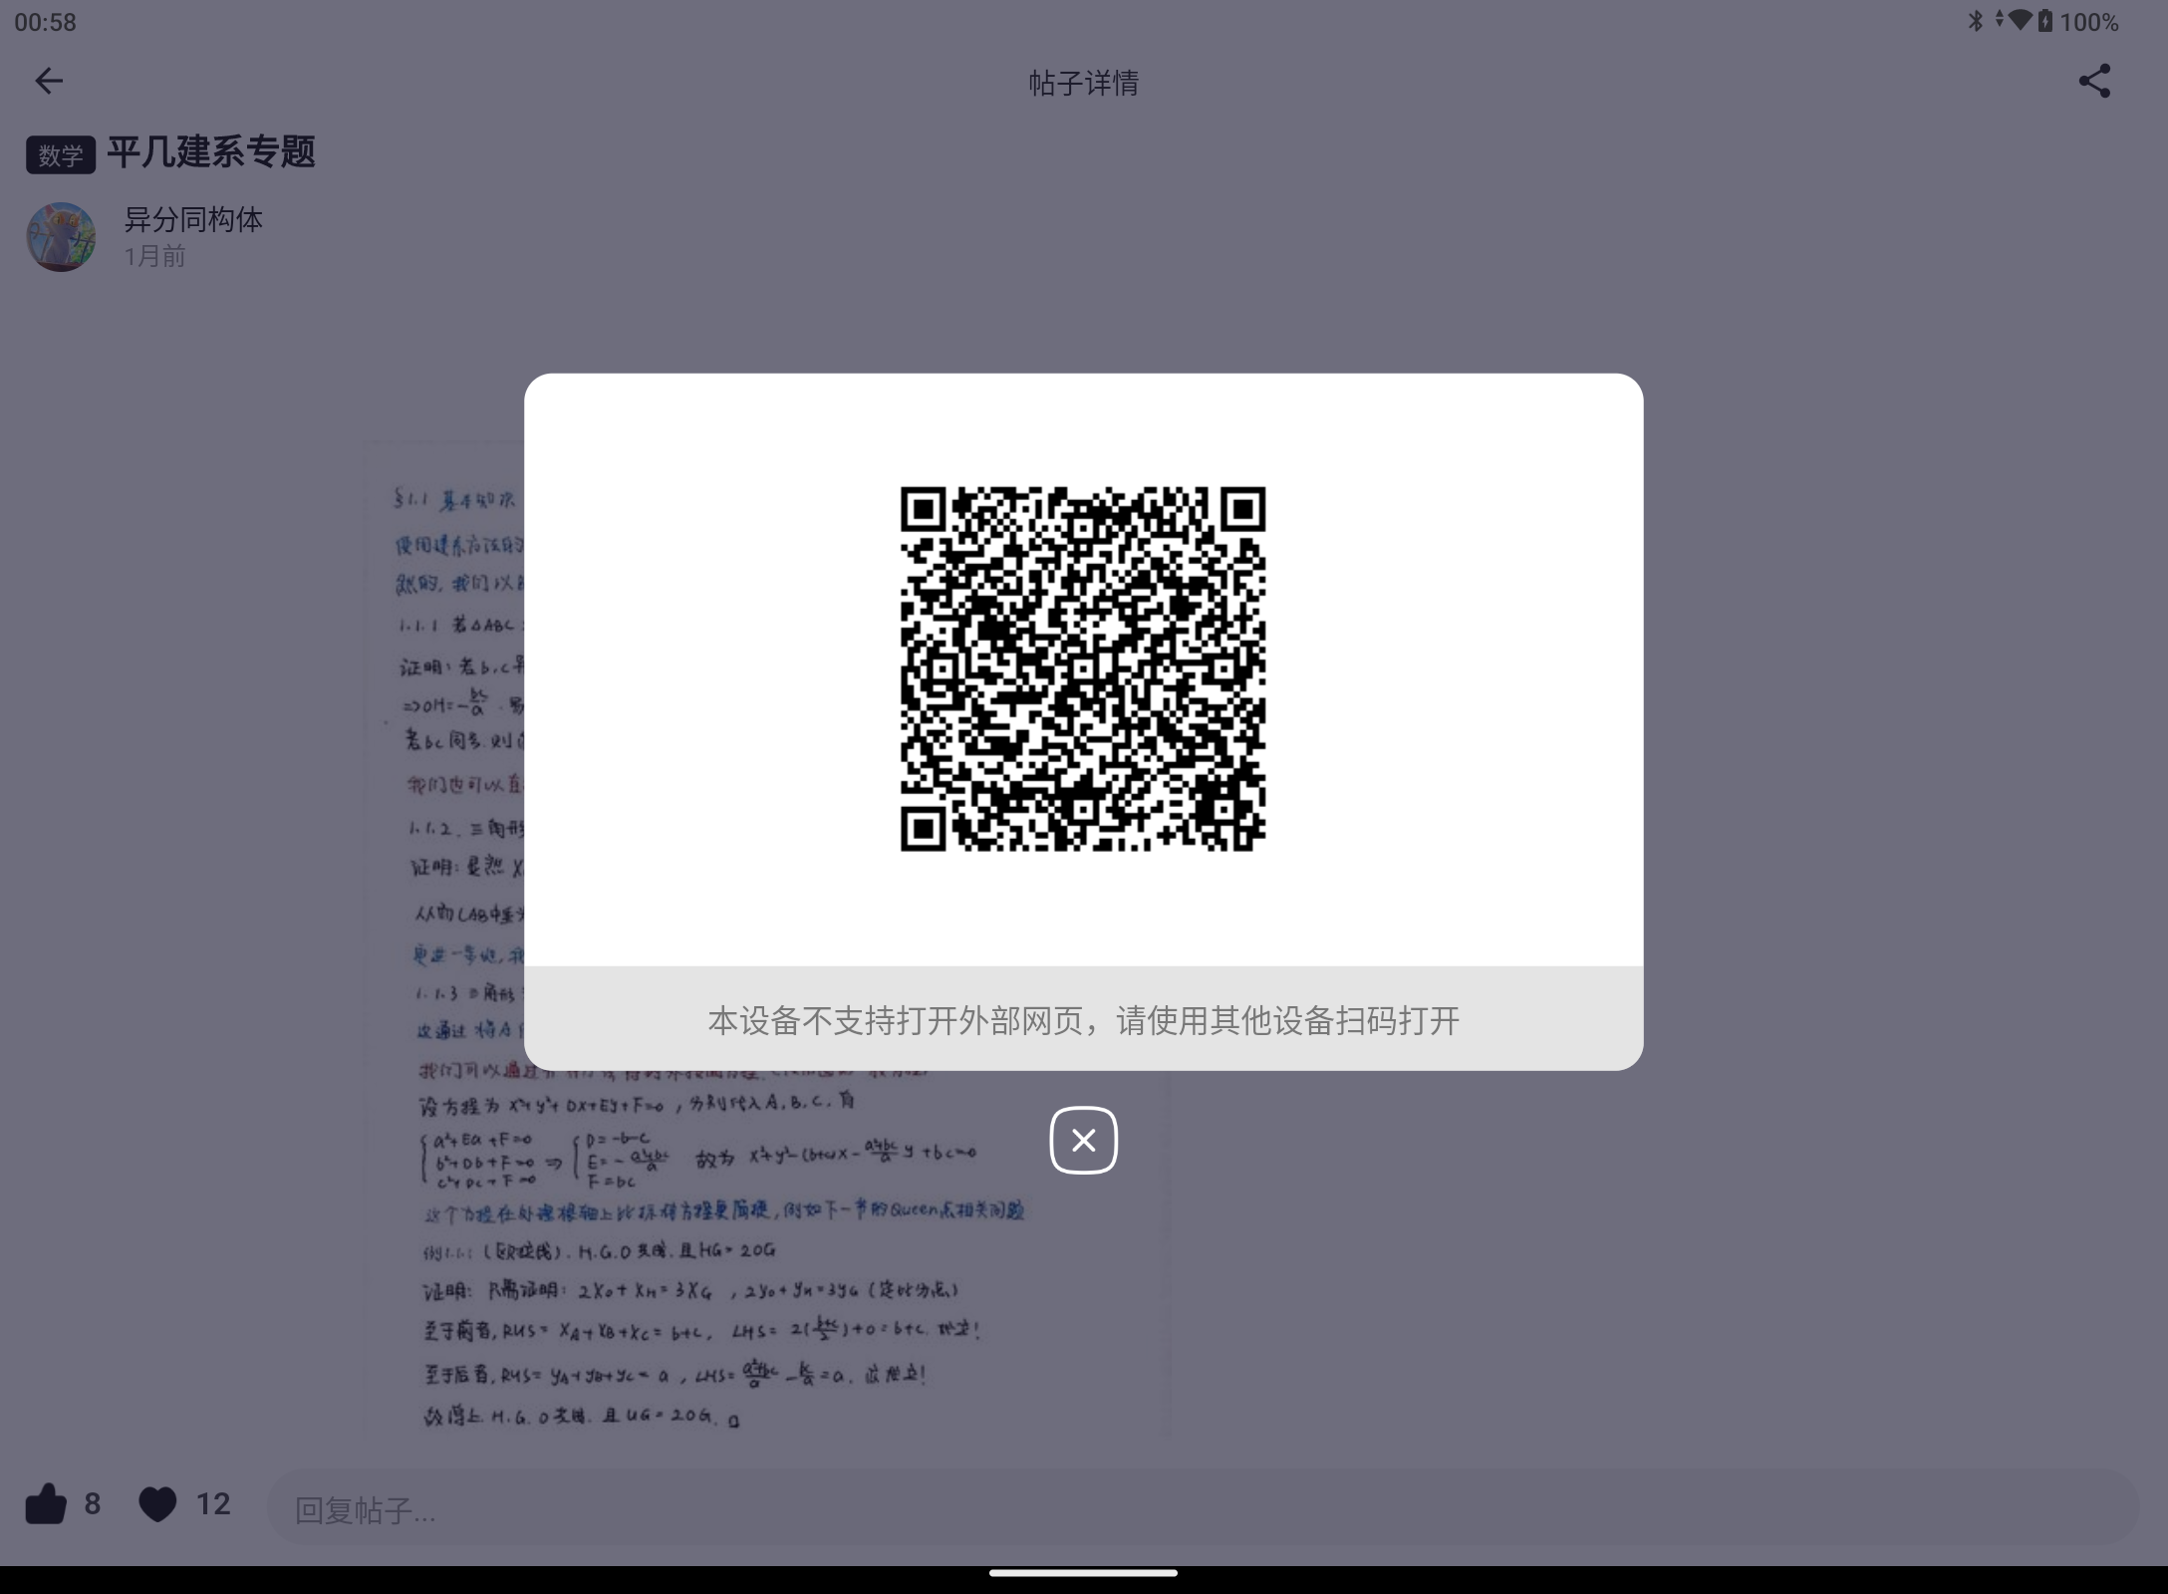Tap the share icon in the header
Viewport: 2168px width, 1594px height.
coord(2094,81)
